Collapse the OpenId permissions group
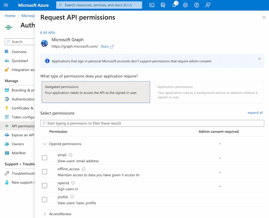The width and height of the screenshot is (269, 218). [45, 144]
